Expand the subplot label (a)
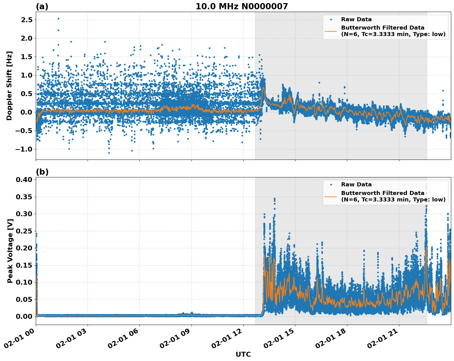 [x=42, y=6]
